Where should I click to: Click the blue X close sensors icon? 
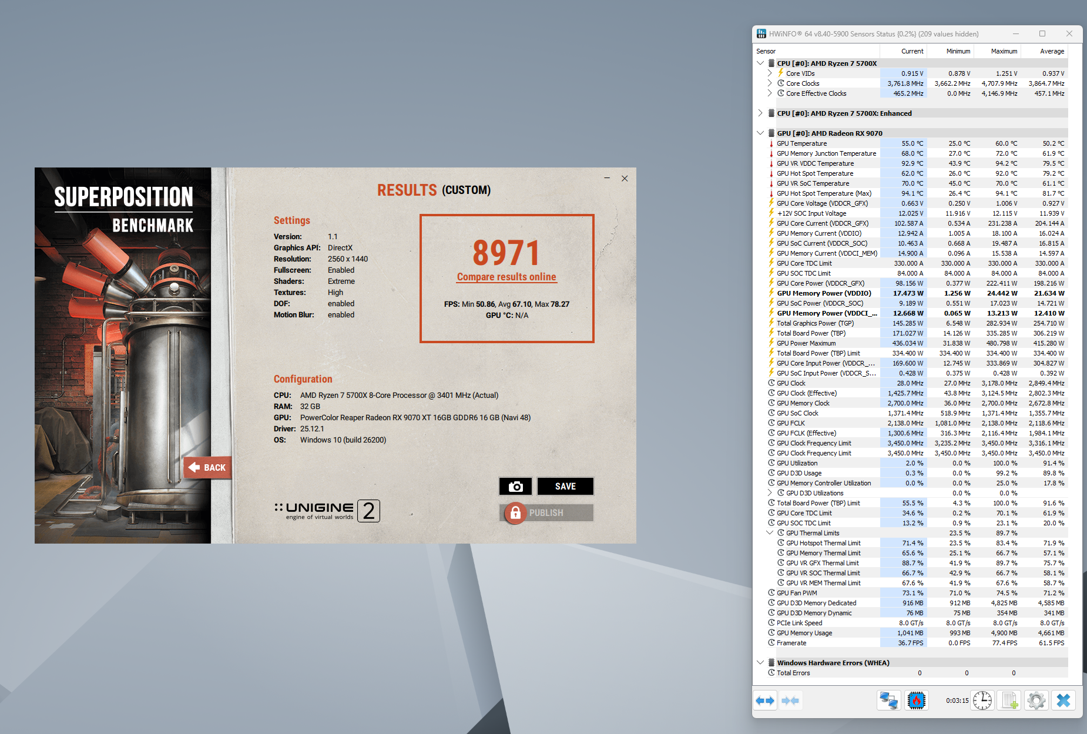click(1063, 701)
